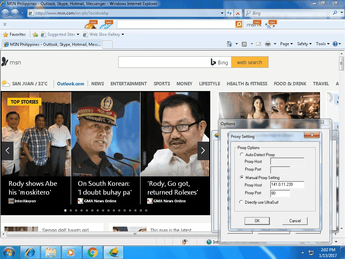Open the Page menu dropdown
The width and height of the screenshot is (345, 259).
[x=286, y=44]
